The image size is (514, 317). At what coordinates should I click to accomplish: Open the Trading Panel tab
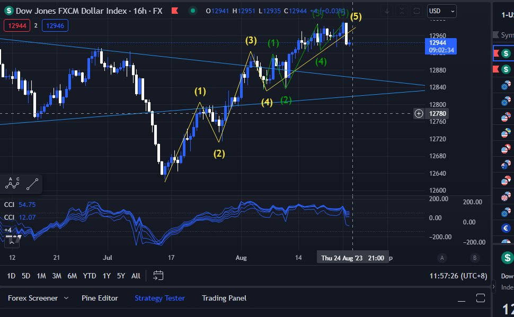(224, 298)
